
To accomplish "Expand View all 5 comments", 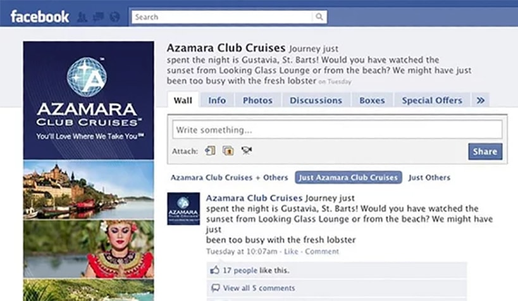I will click(259, 288).
